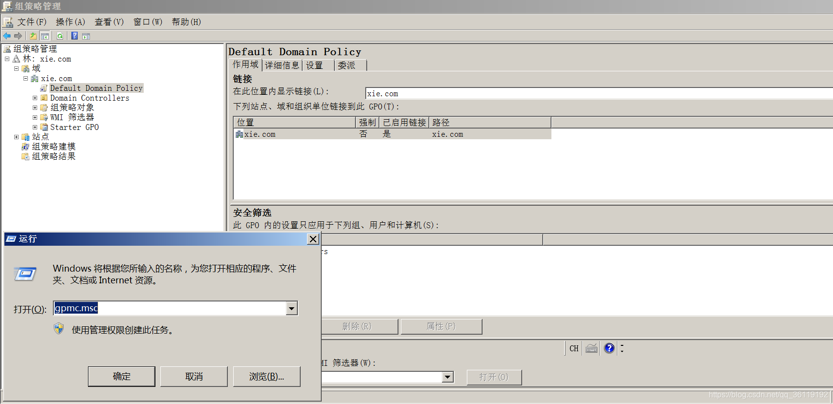Click 取消 in the Run dialog
Viewport: 833px width, 404px height.
pos(194,377)
